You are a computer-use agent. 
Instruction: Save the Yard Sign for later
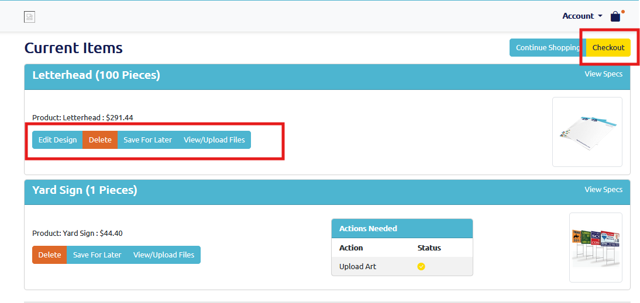pos(97,255)
